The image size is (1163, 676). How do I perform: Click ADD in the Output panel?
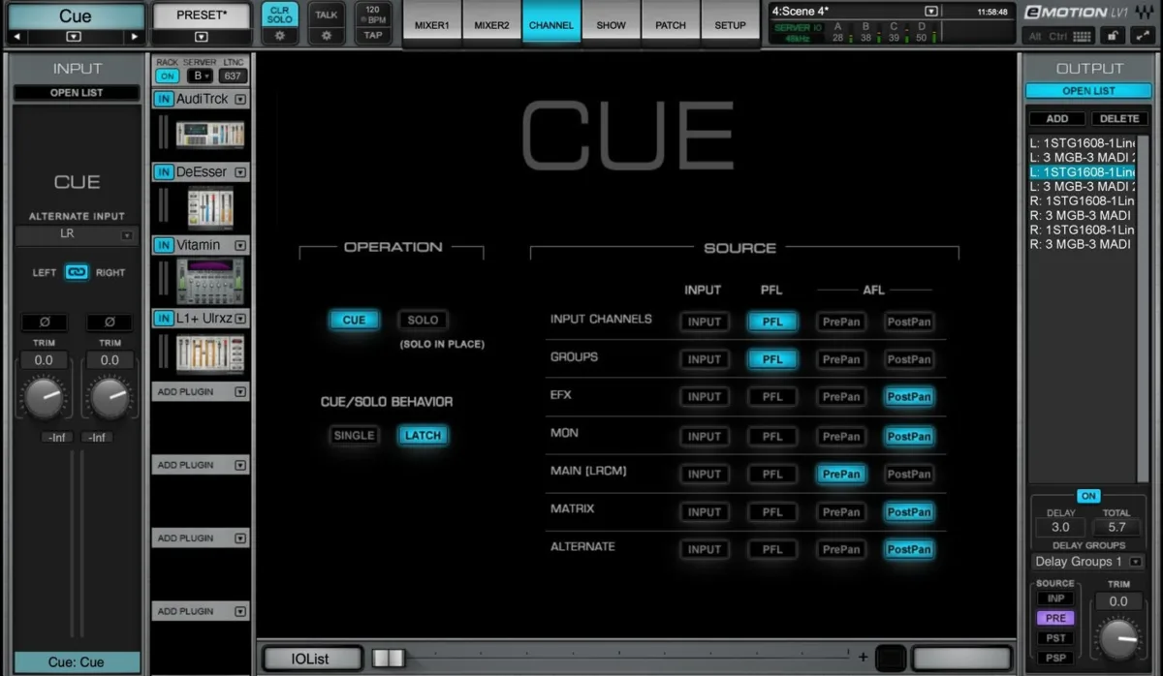(1057, 119)
